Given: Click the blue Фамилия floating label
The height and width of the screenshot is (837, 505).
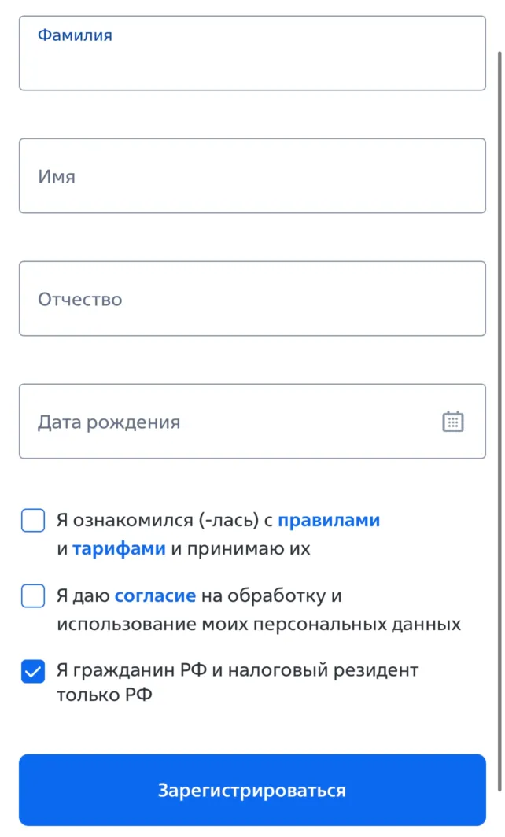Looking at the screenshot, I should click(76, 35).
